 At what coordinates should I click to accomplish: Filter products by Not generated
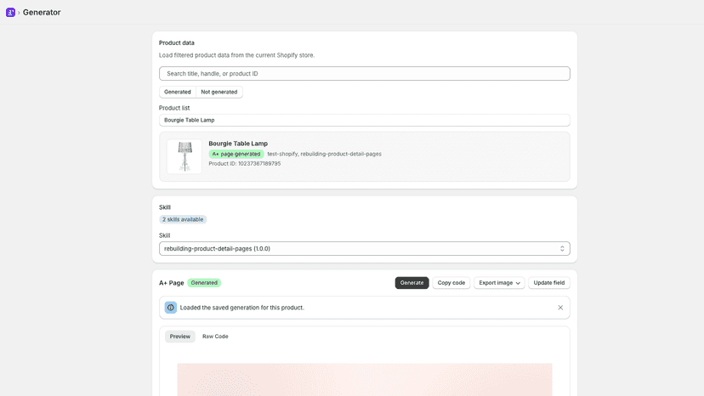(219, 92)
